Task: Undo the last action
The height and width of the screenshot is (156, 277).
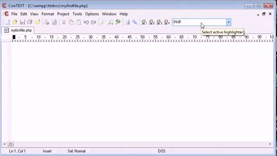Action: tap(86, 22)
